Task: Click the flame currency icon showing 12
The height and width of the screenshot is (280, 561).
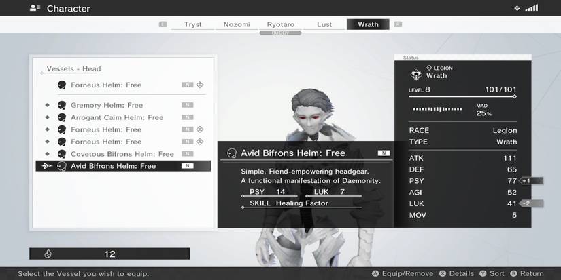Action: tap(48, 254)
